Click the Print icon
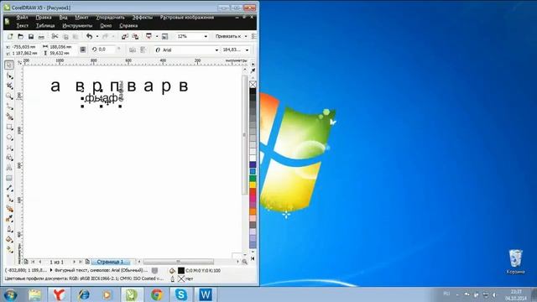Screen dimensions: 537x302 pos(41,36)
